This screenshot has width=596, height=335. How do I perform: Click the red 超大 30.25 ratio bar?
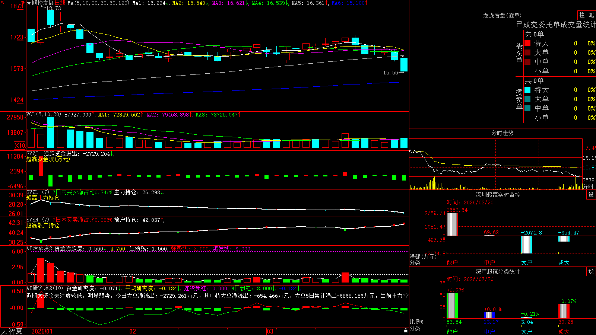[x=564, y=311]
